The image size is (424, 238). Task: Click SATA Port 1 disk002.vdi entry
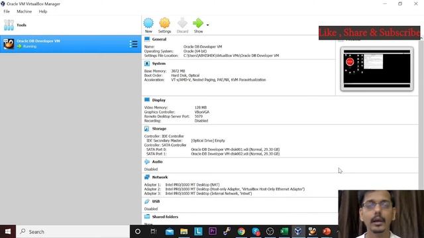235,154
